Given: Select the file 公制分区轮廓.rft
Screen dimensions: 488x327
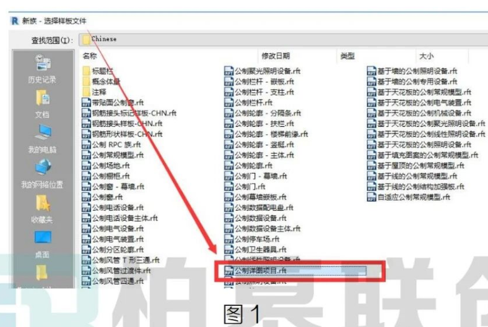Looking at the screenshot, I should click(113, 250).
